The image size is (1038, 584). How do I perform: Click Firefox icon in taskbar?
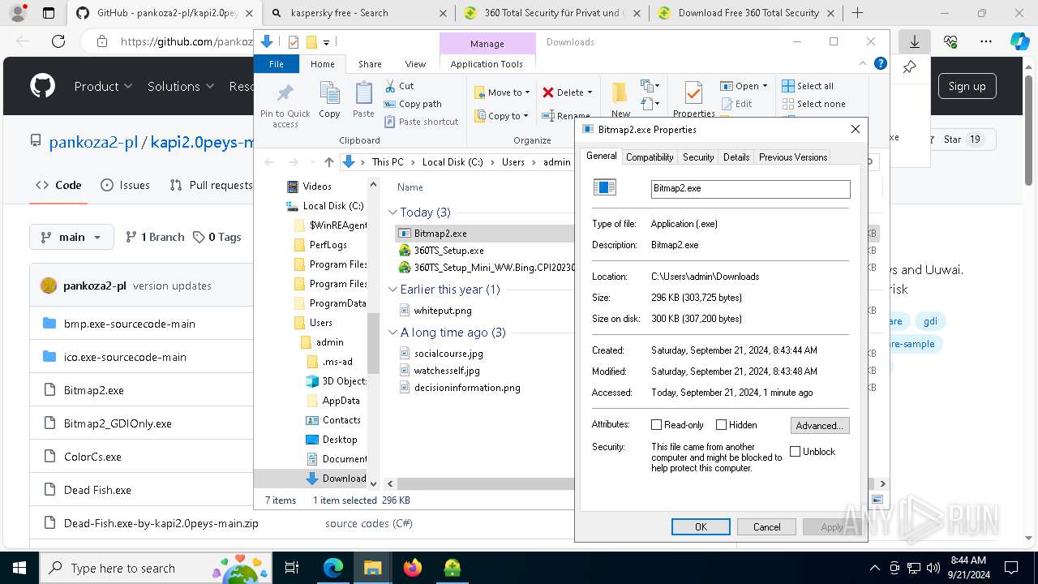click(413, 568)
